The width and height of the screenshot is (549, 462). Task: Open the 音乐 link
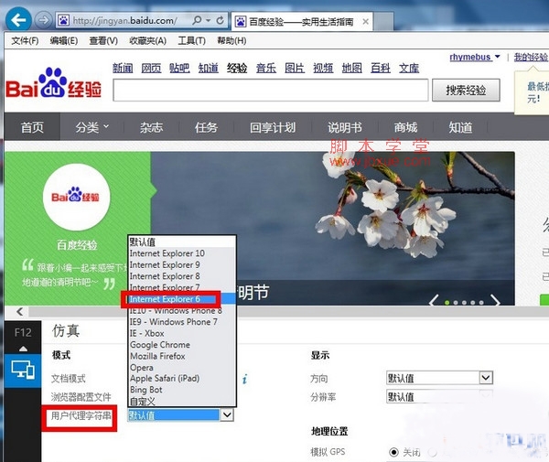coord(266,68)
